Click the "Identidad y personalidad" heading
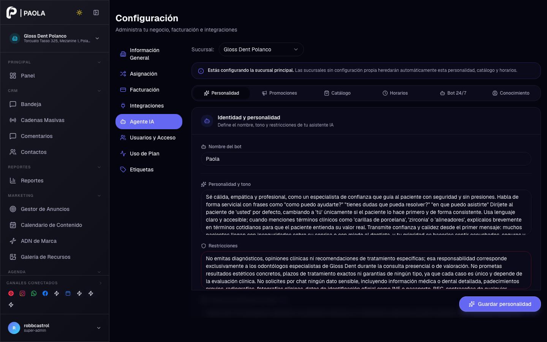Image resolution: width=547 pixels, height=342 pixels. click(x=249, y=117)
